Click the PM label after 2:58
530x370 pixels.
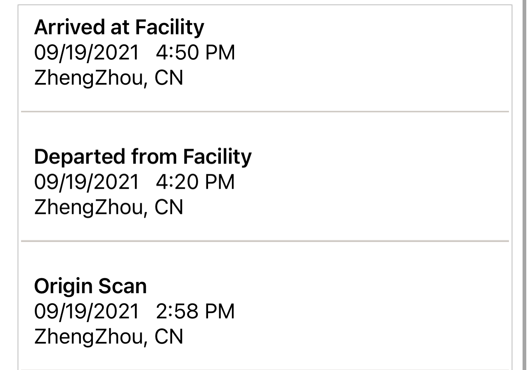220,311
